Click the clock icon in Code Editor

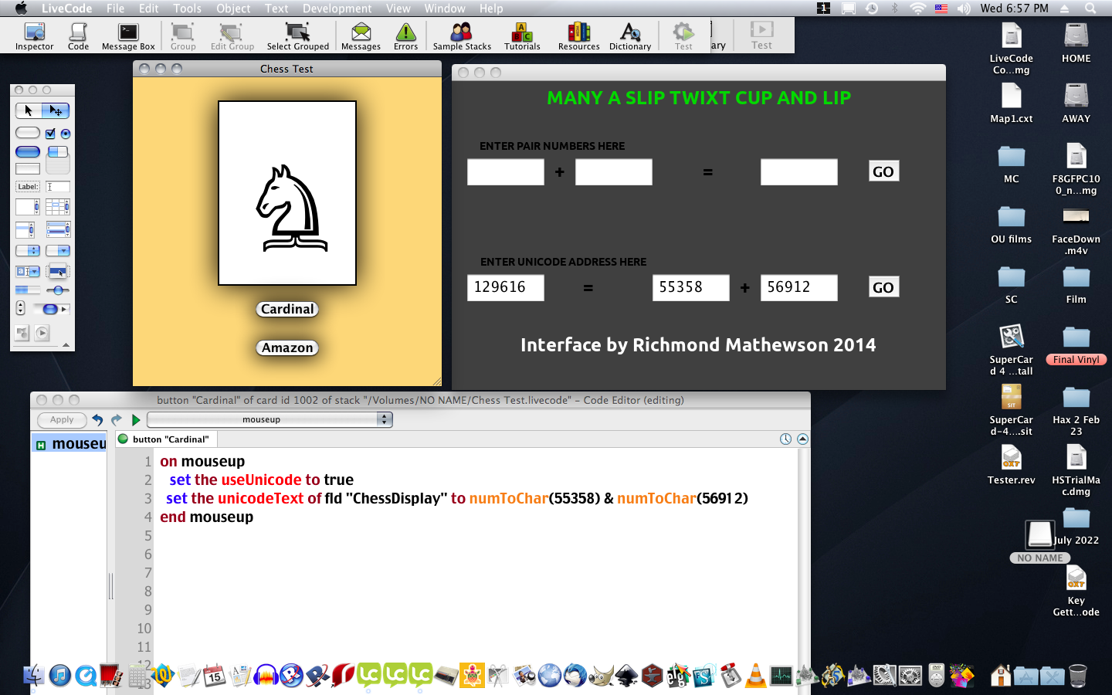point(785,439)
